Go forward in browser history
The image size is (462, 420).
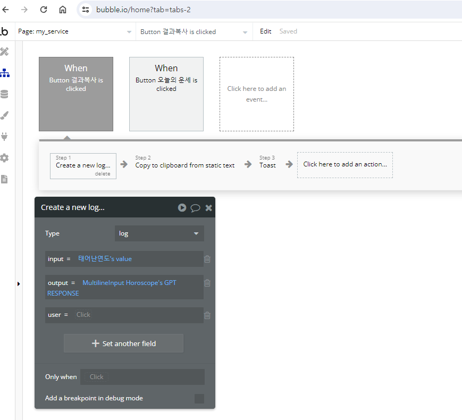[x=24, y=10]
